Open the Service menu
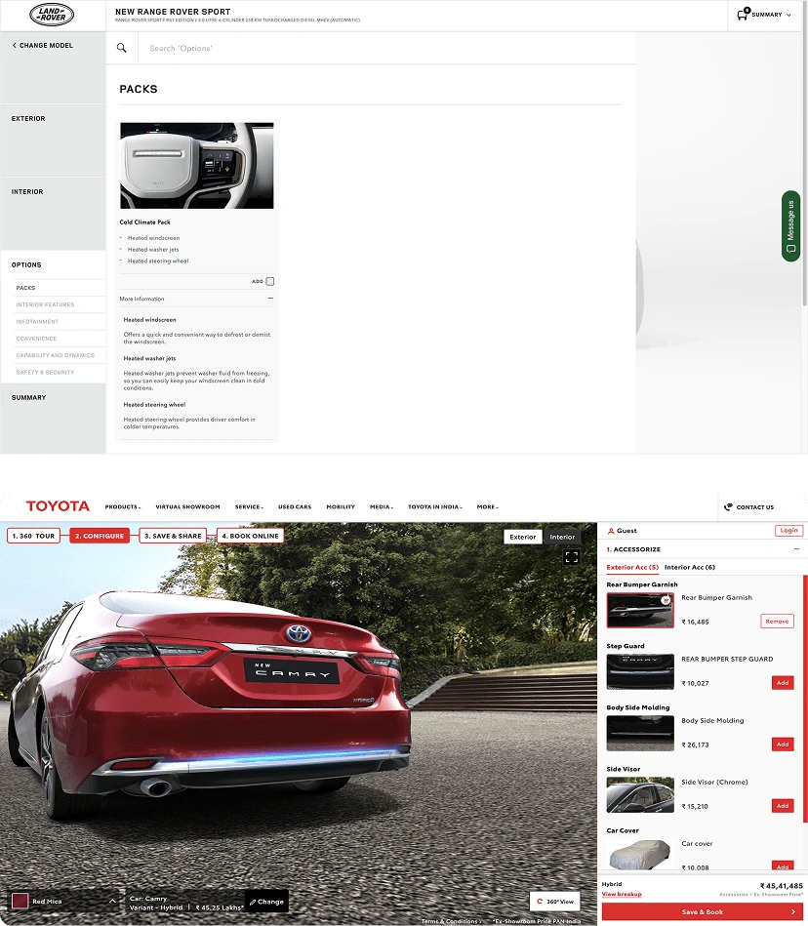The width and height of the screenshot is (808, 926). [249, 506]
